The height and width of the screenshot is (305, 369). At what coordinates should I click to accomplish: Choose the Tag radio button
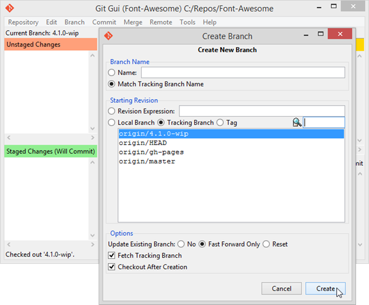tap(220, 123)
